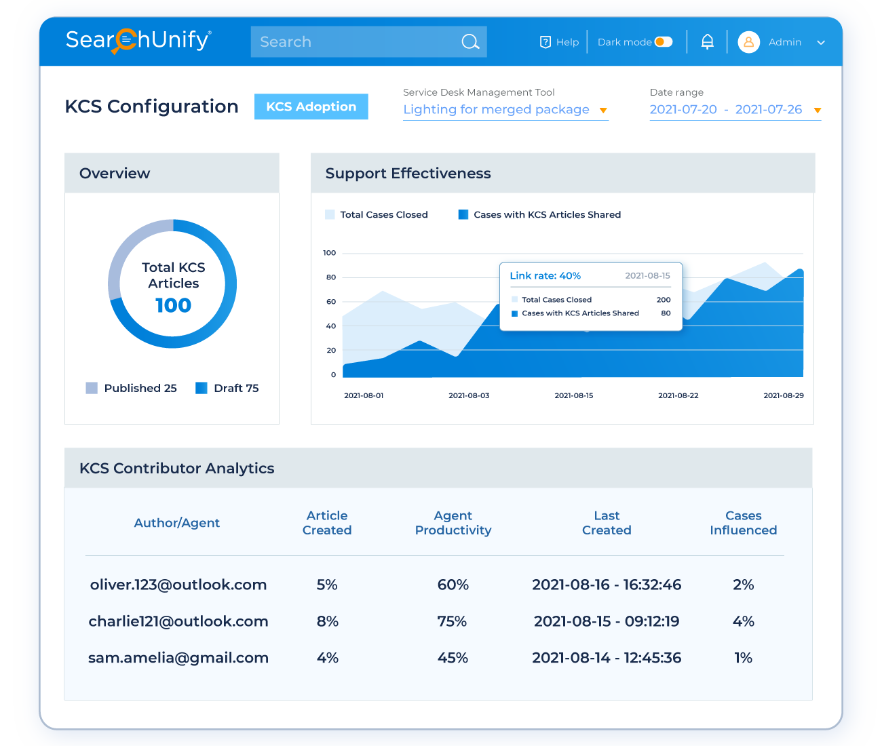882x746 pixels.
Task: Sort by Agent Productivity column header
Action: [453, 523]
